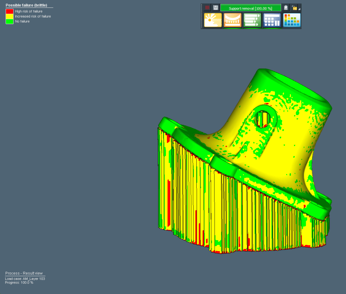Click the yellow Increased risk legend swatch

[9, 17]
